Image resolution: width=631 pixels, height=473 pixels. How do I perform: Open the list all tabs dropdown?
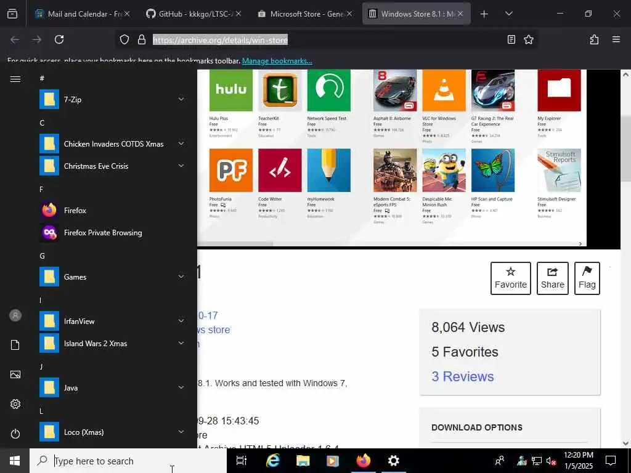click(x=508, y=14)
